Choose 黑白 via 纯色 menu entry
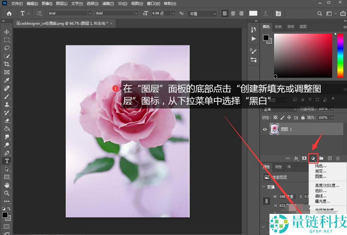 (x=320, y=166)
